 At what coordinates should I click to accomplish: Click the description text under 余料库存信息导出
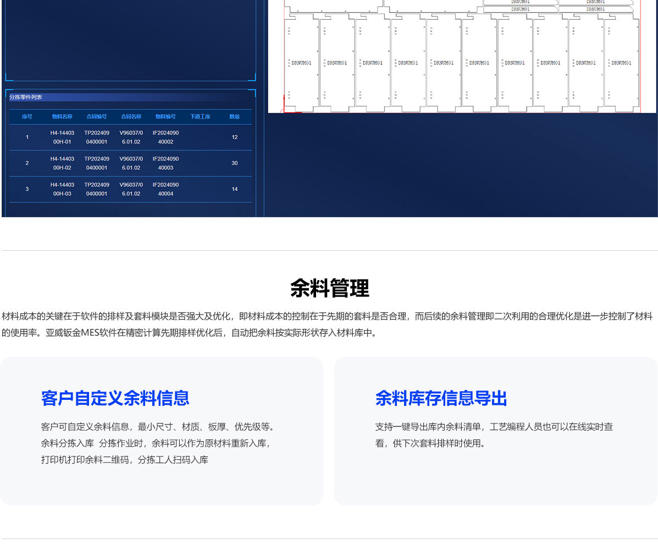point(494,435)
